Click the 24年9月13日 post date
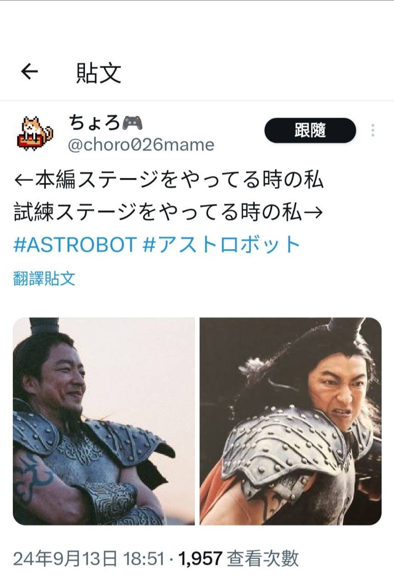The image size is (394, 578). coord(65,559)
